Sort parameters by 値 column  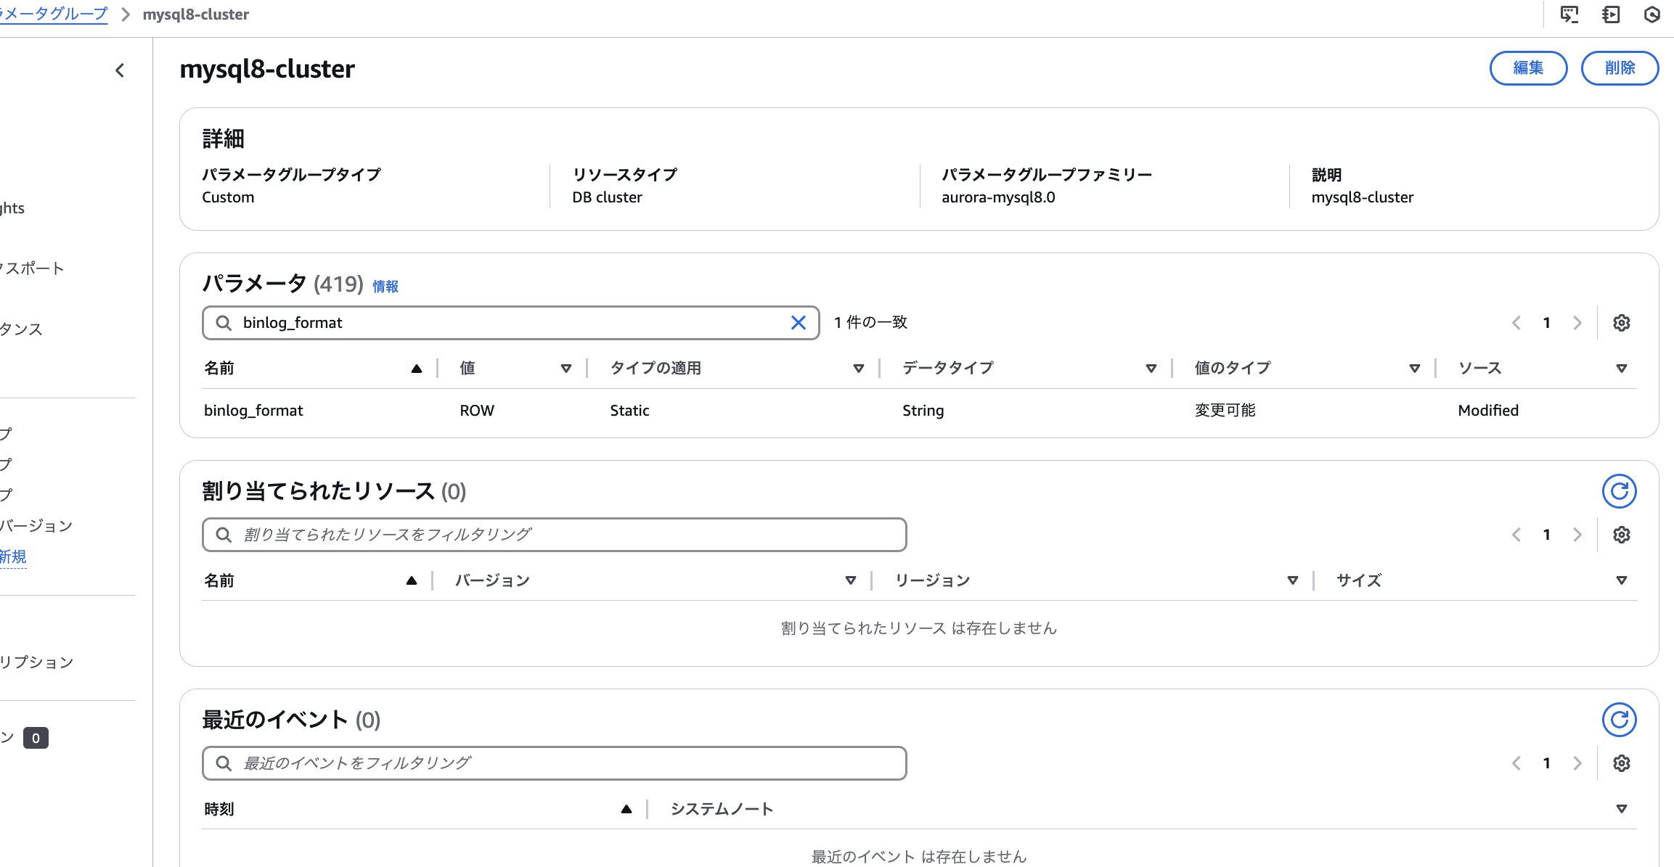click(x=566, y=369)
